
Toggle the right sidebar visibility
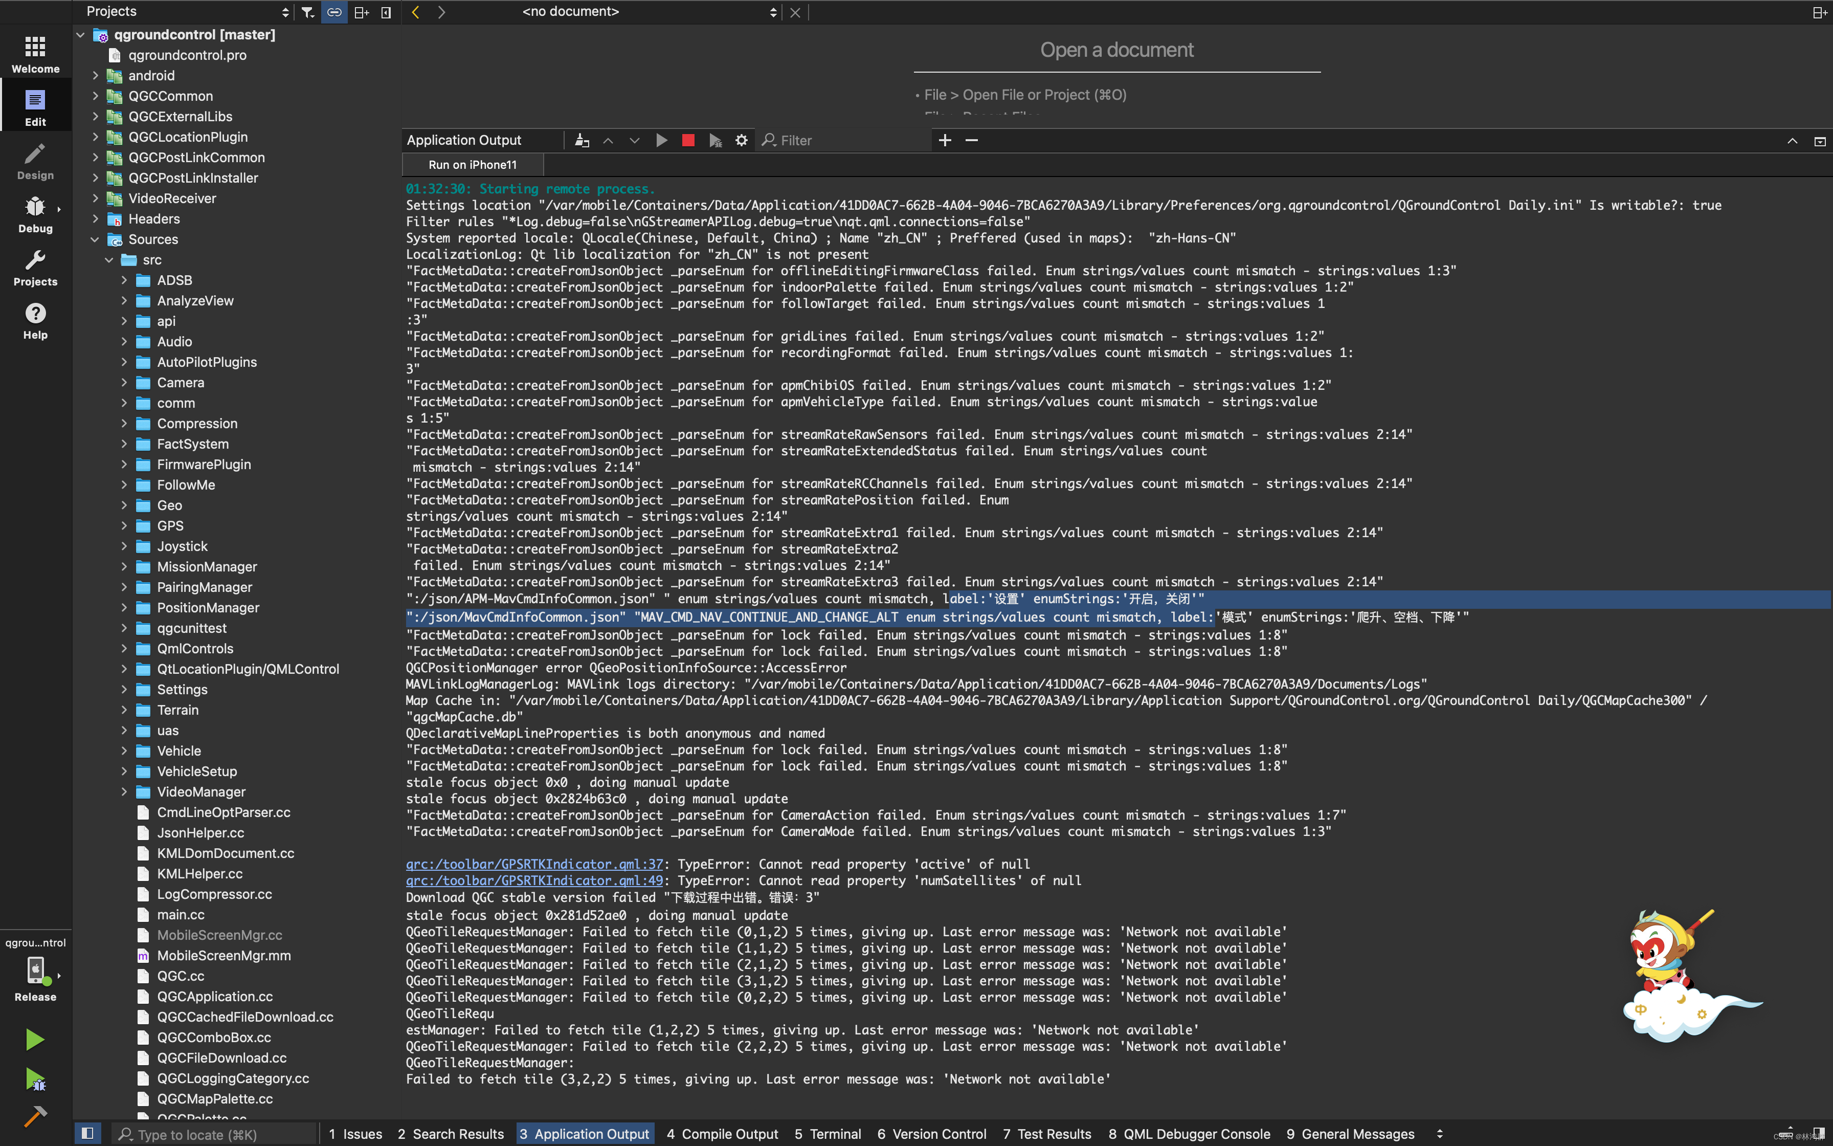coord(1819,1133)
